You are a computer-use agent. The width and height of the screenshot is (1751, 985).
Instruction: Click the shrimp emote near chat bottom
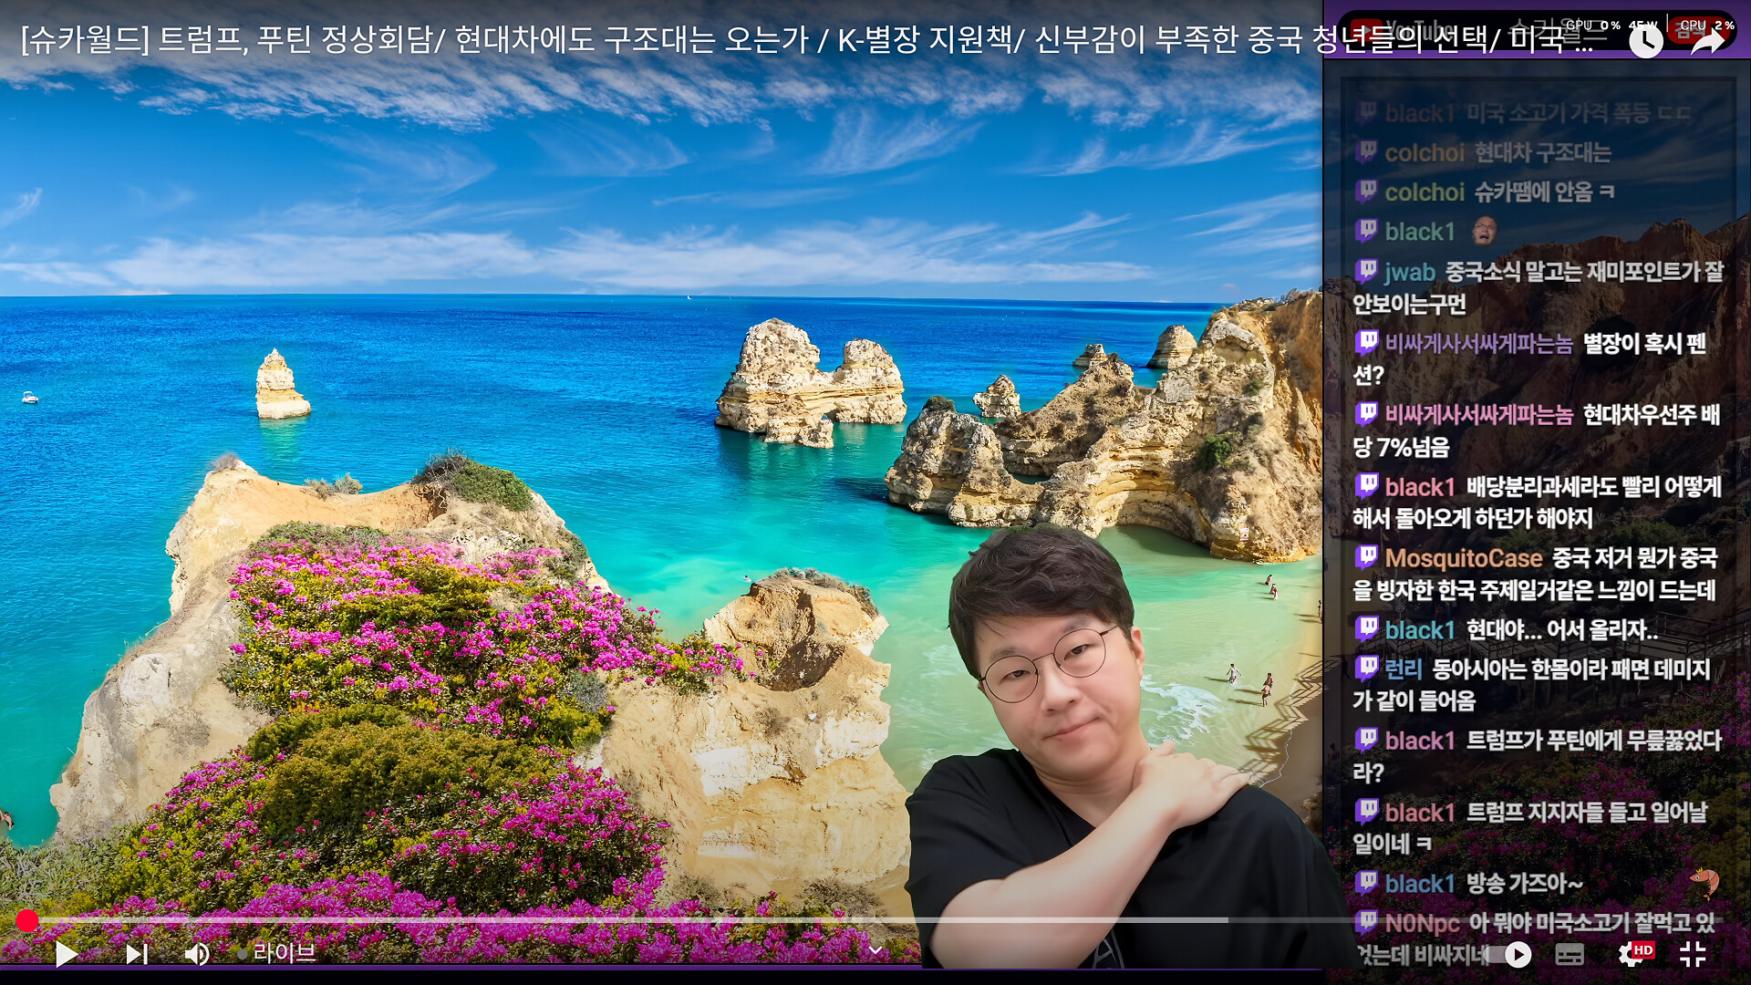[1704, 881]
